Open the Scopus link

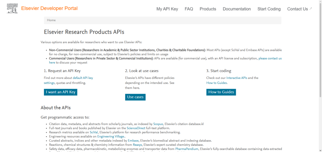click(x=158, y=124)
